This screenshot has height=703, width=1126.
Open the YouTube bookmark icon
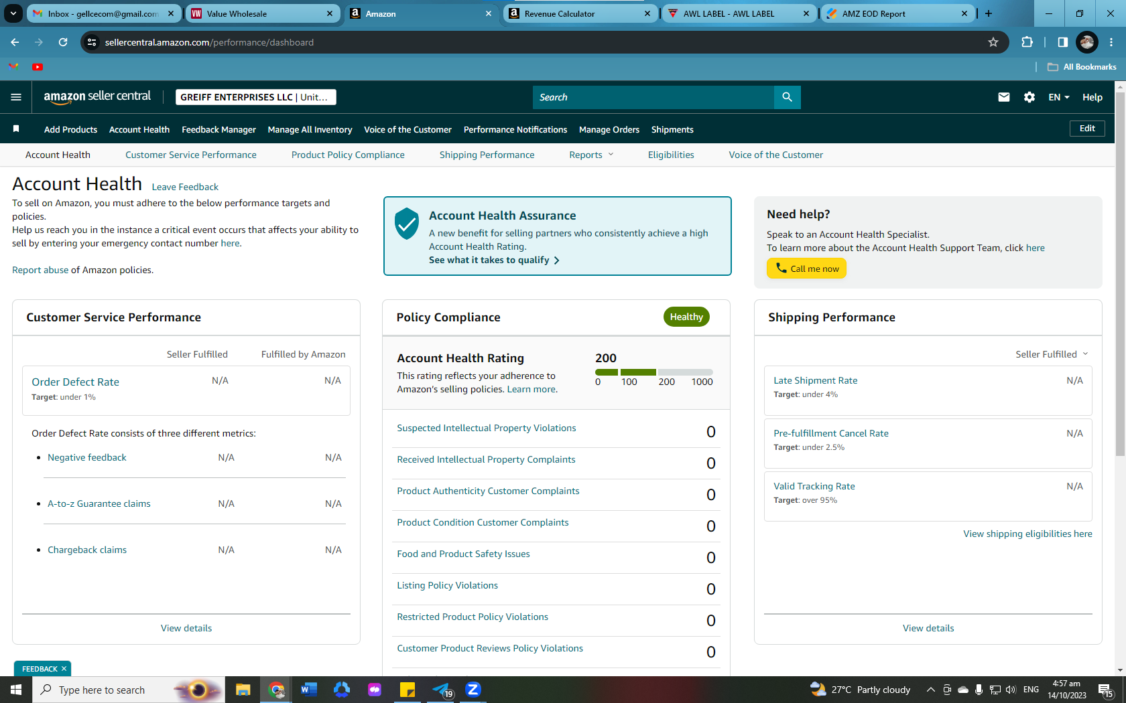click(38, 67)
